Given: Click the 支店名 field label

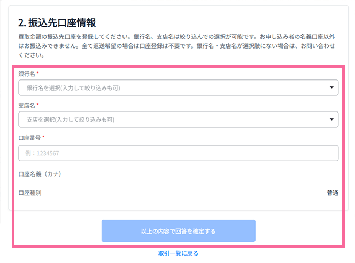Looking at the screenshot, I should click(26, 106).
